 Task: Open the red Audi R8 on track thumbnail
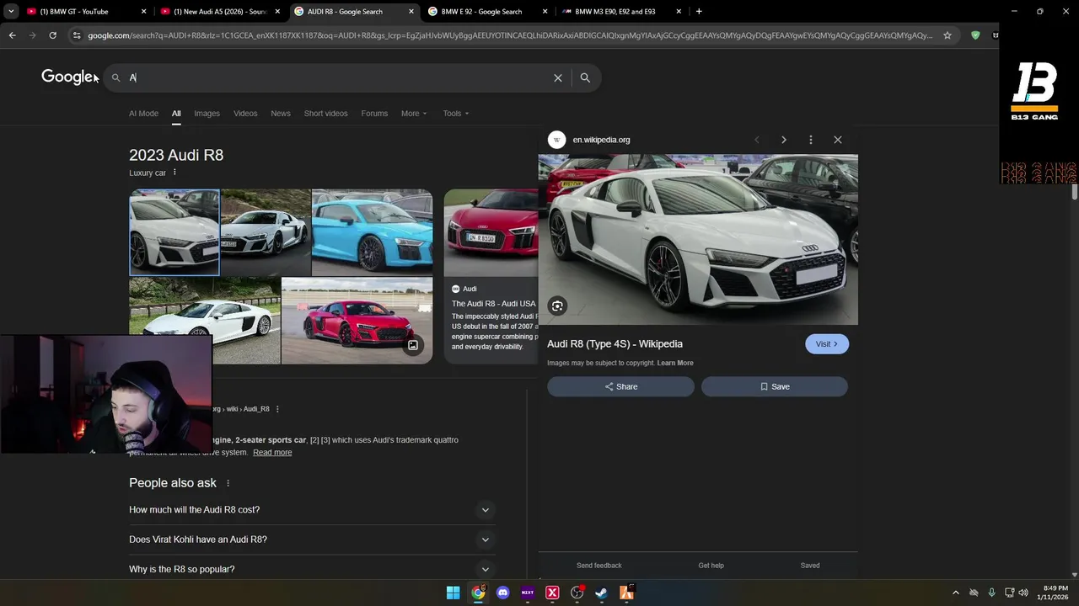click(x=357, y=321)
